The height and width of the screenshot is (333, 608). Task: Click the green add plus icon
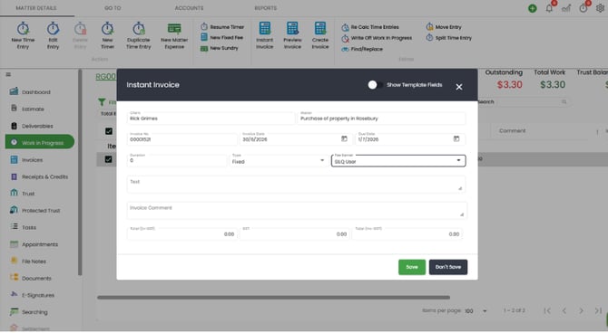(x=533, y=8)
